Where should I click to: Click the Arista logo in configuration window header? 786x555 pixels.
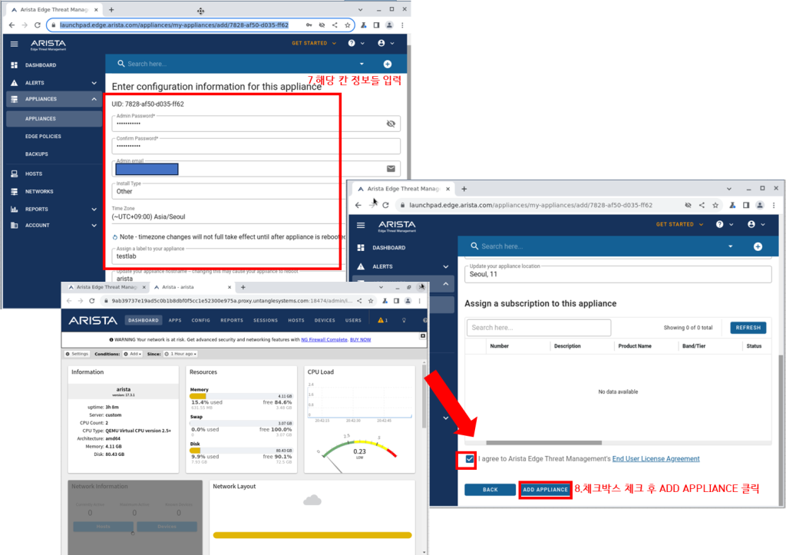point(48,45)
